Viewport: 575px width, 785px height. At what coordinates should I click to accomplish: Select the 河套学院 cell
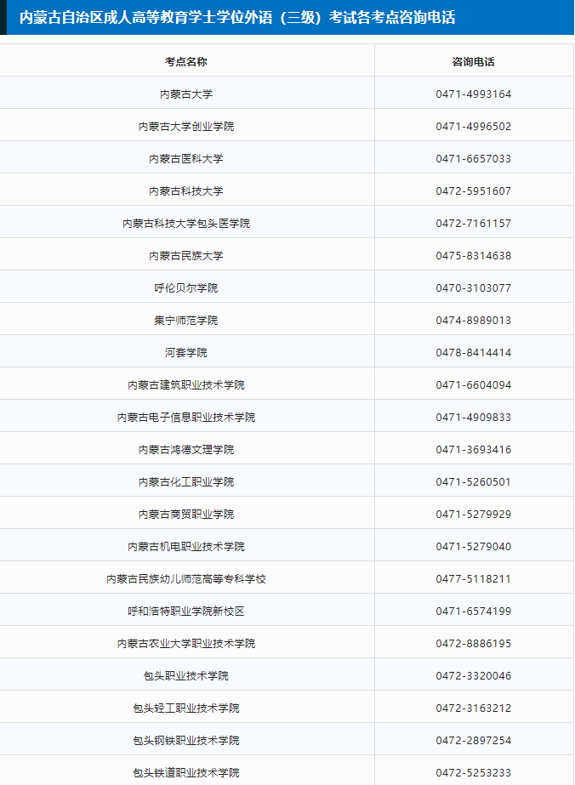pos(186,352)
